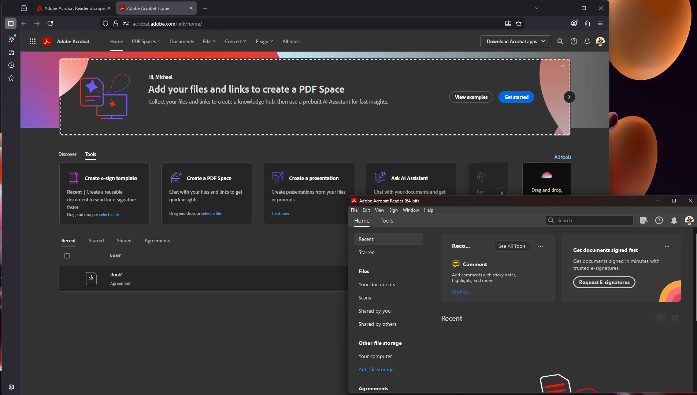
Task: Open history in browser sidebar
Action: pos(11,65)
